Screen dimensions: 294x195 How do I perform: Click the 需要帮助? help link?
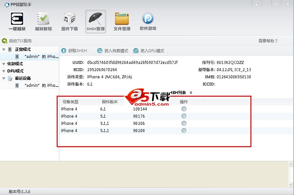click(x=268, y=41)
